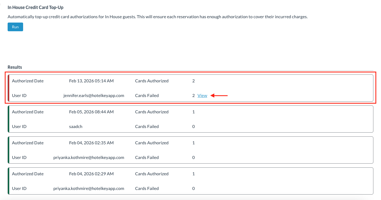Select the Feb 04, 2026 02:29 AM result date
This screenshot has width=381, height=200.
(x=91, y=174)
